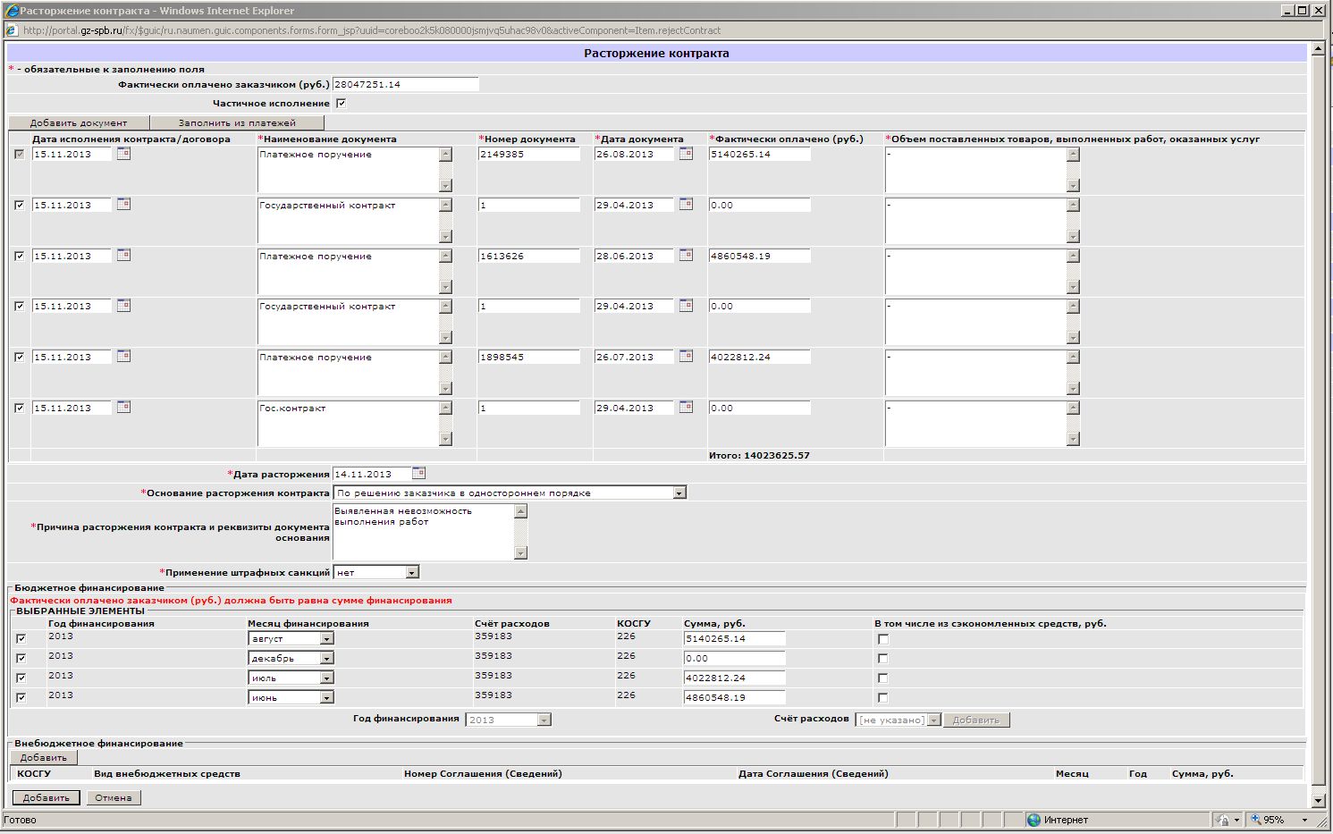The width and height of the screenshot is (1333, 834).
Task: Open calendar icon next to termination date 14.11.2013
Action: point(418,473)
